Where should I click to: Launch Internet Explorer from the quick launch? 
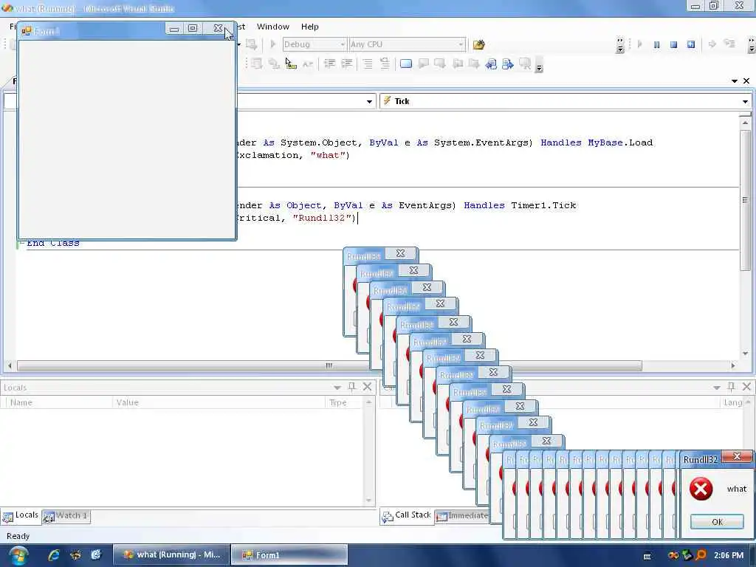[53, 555]
